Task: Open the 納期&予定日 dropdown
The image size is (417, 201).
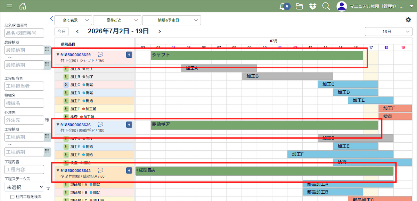Action: (x=171, y=20)
